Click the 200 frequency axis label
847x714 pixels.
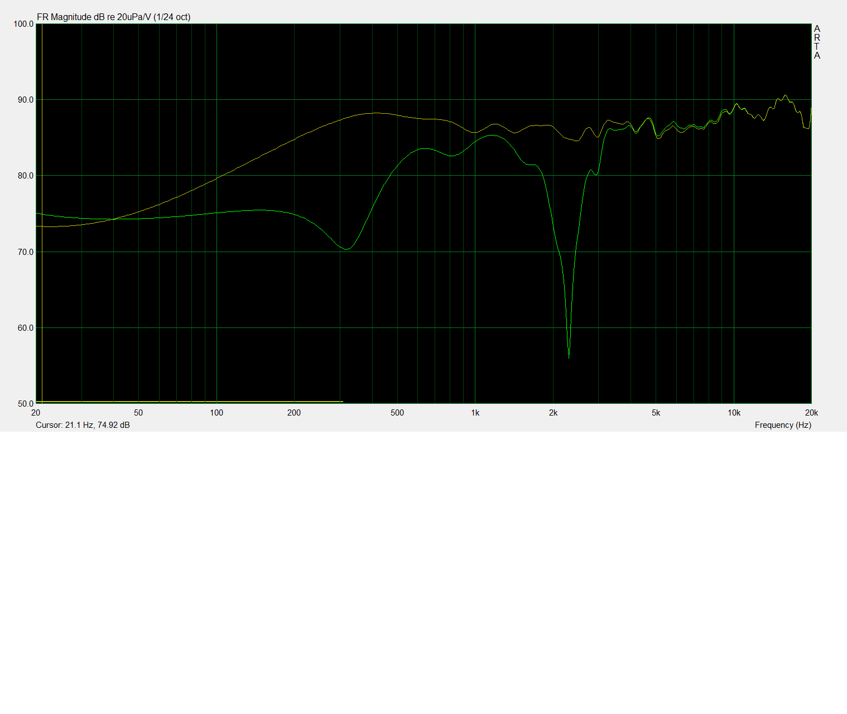pyautogui.click(x=294, y=413)
